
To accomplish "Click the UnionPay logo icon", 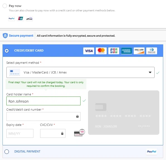I will [x=20, y=19].
